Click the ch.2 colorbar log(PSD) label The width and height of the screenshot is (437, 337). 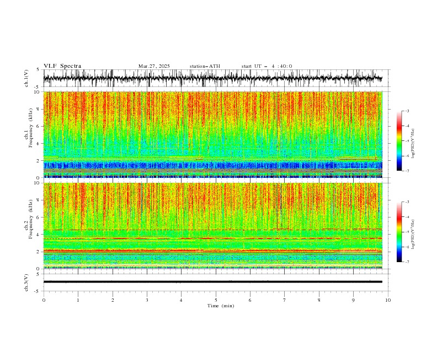pyautogui.click(x=413, y=235)
